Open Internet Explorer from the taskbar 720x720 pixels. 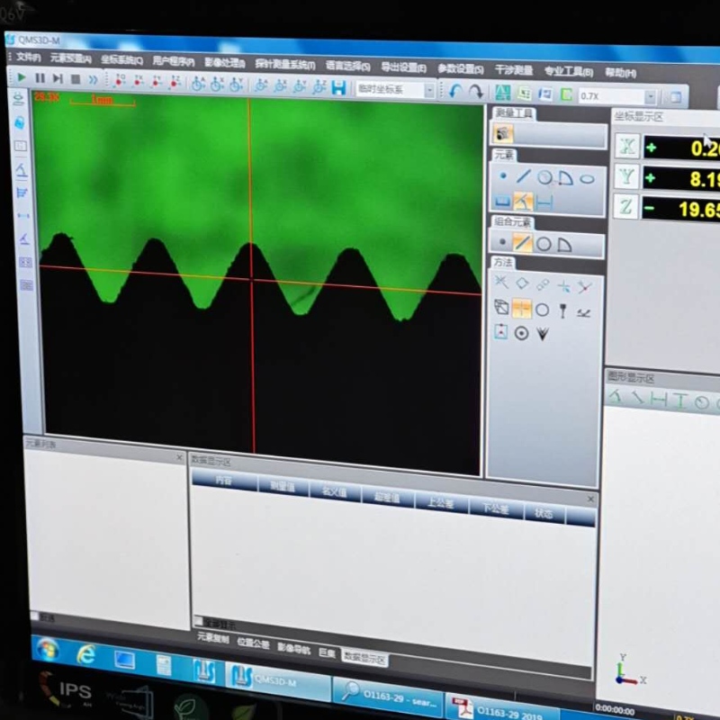(86, 654)
